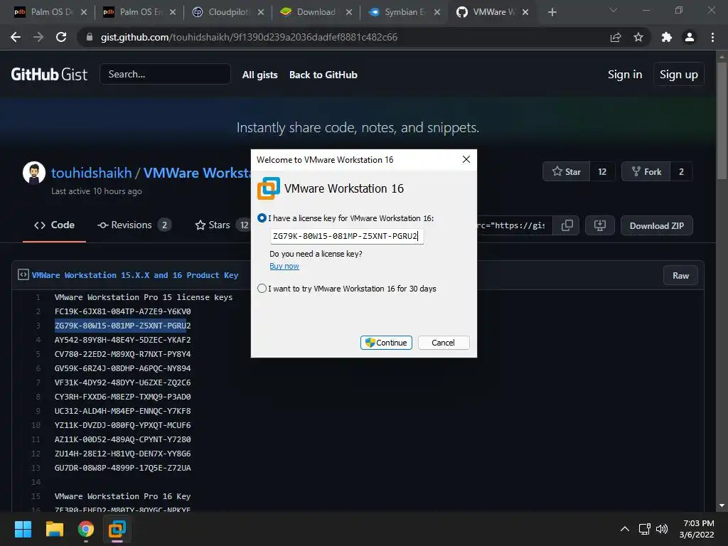Viewport: 728px width, 546px height.
Task: Fork this gist
Action: [x=646, y=172]
